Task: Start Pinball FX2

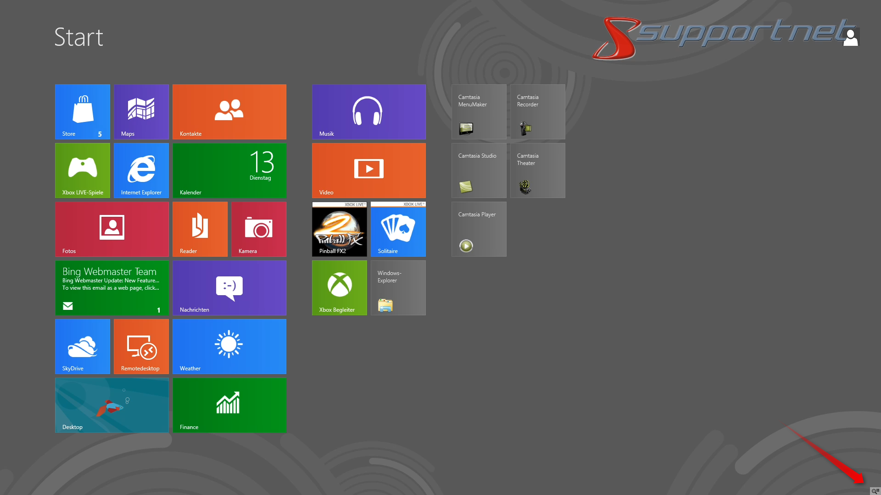Action: point(339,229)
